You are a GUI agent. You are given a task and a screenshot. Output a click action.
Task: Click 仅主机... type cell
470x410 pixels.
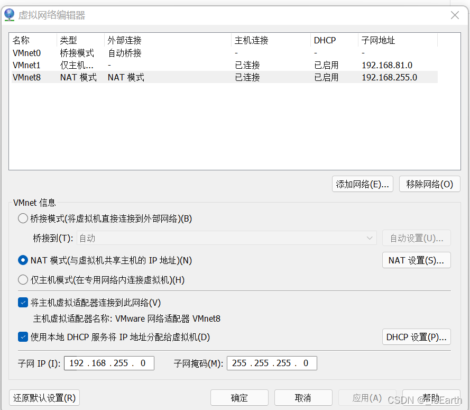coord(77,65)
